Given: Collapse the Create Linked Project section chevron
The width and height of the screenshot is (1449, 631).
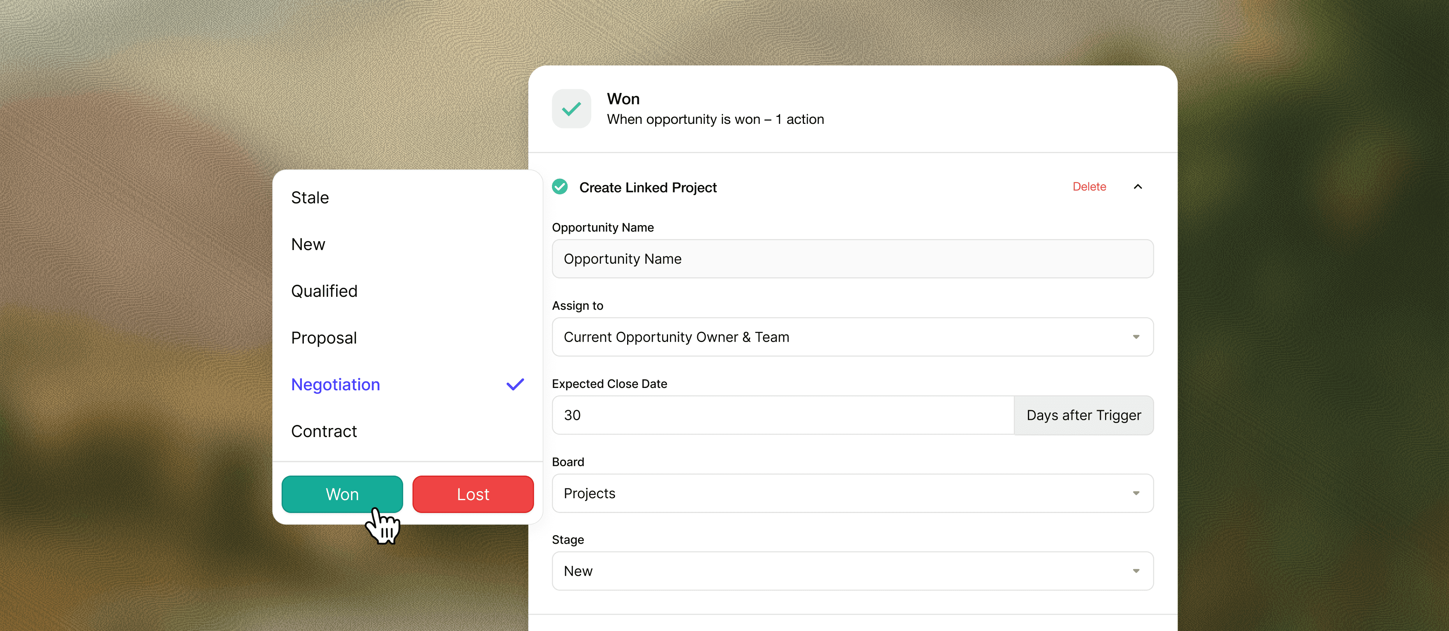Looking at the screenshot, I should coord(1137,187).
